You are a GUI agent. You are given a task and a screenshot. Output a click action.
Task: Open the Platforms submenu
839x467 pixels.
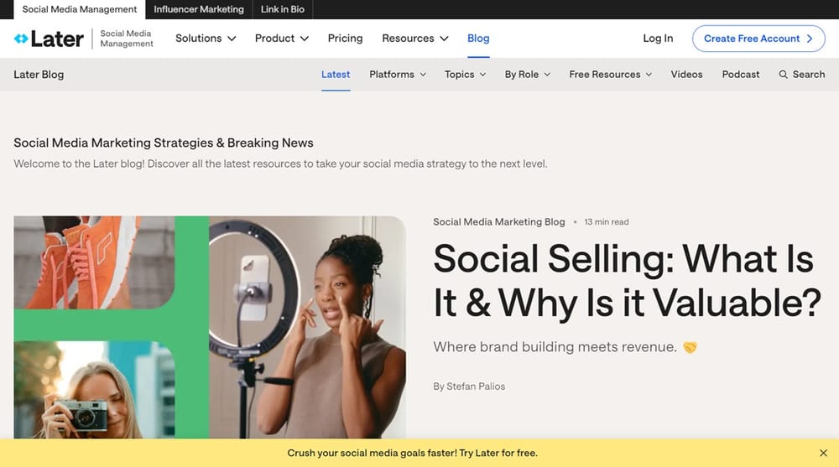pyautogui.click(x=398, y=75)
